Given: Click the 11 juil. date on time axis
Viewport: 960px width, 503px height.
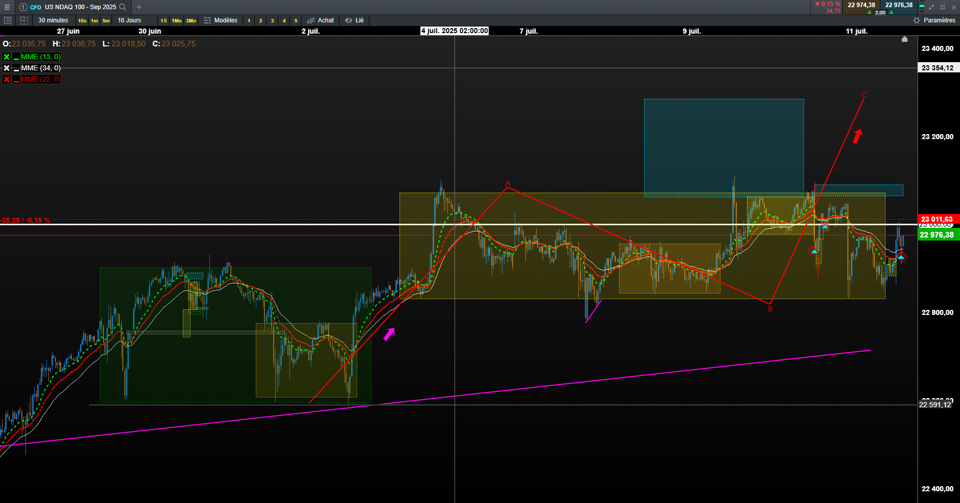Looking at the screenshot, I should (x=857, y=31).
